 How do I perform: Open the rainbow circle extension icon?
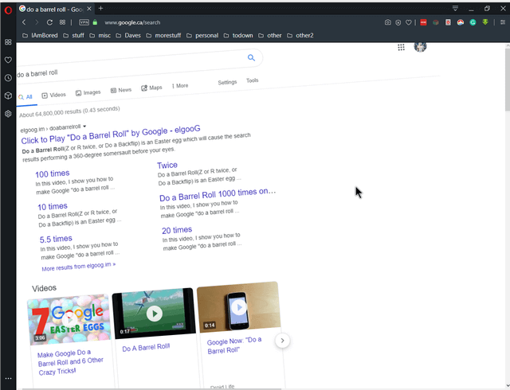[x=461, y=22]
